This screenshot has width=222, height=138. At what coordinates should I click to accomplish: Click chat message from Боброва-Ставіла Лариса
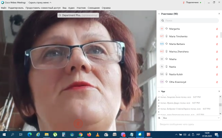pos(184,109)
